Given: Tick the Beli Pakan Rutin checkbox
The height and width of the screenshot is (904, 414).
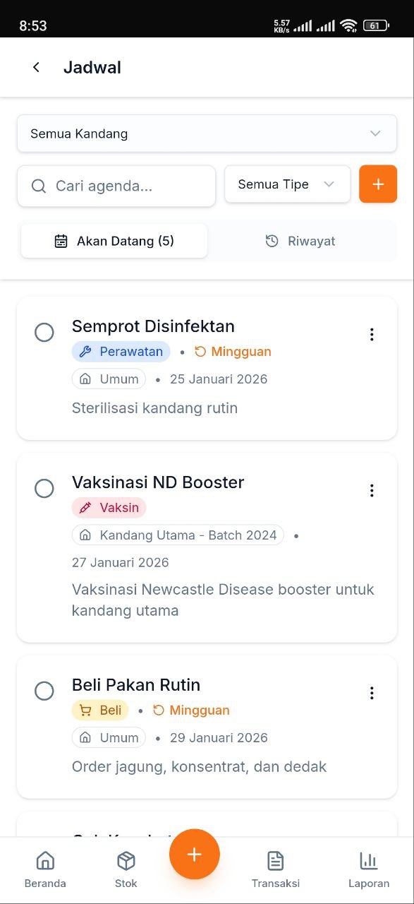Looking at the screenshot, I should [44, 691].
